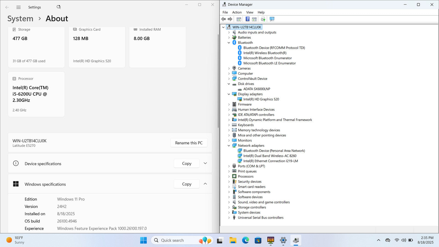
Task: Select Microsoft Bluetooth LE Enumerator
Action: [x=269, y=63]
